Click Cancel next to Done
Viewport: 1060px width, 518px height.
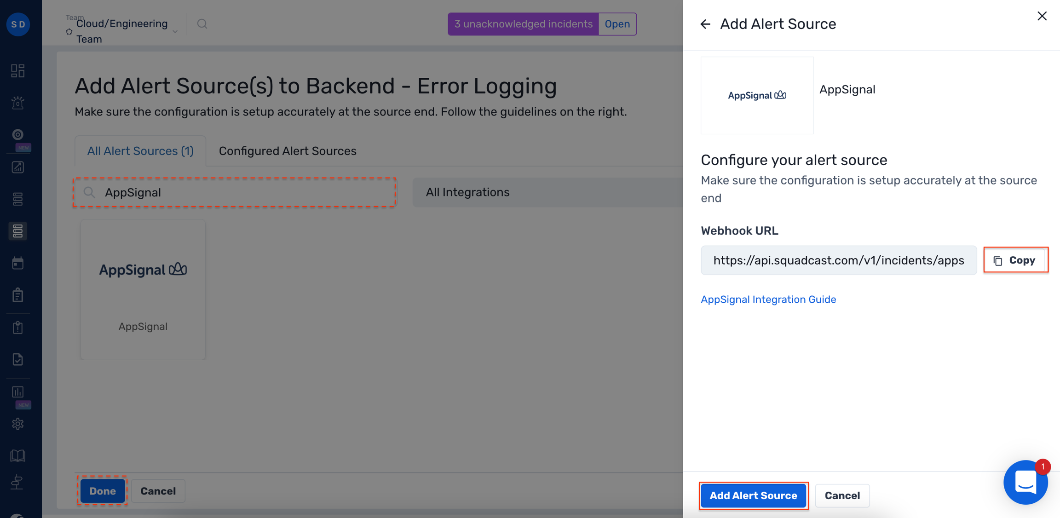[x=158, y=491]
